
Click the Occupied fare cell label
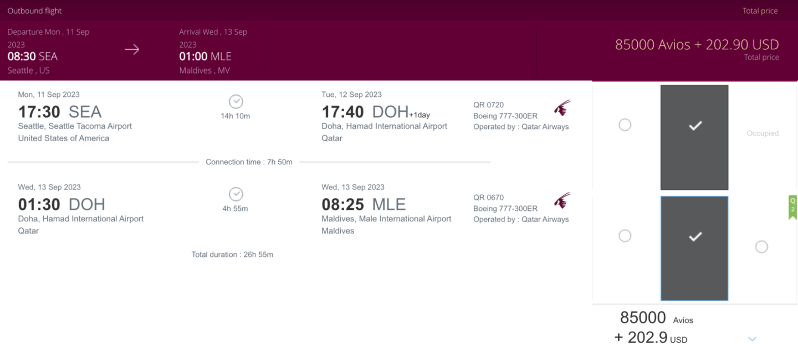(x=763, y=133)
